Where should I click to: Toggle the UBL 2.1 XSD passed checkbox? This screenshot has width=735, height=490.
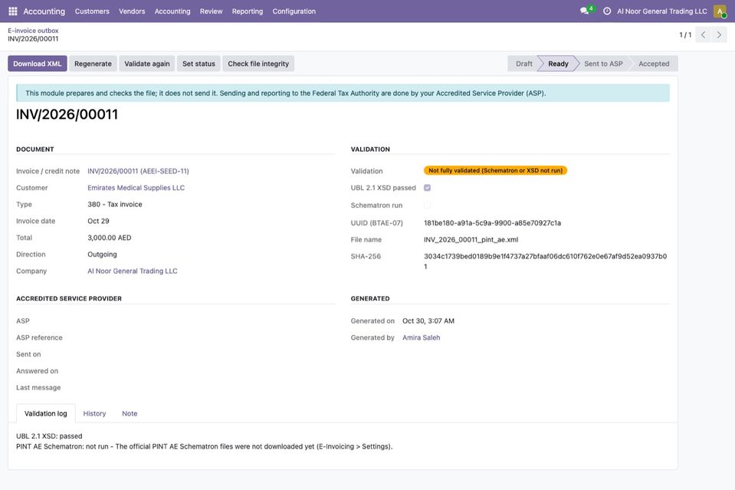coord(427,188)
